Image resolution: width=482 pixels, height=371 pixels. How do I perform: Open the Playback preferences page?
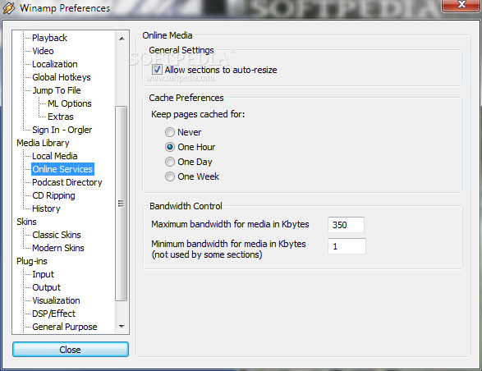point(49,38)
